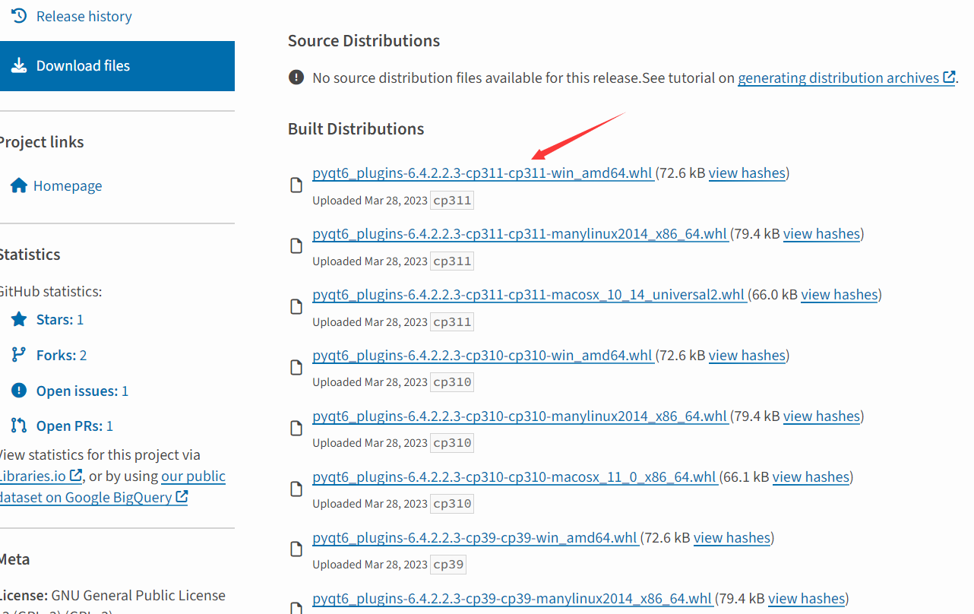Click the Release history clock icon
Screen dimensions: 974x614
coord(19,16)
